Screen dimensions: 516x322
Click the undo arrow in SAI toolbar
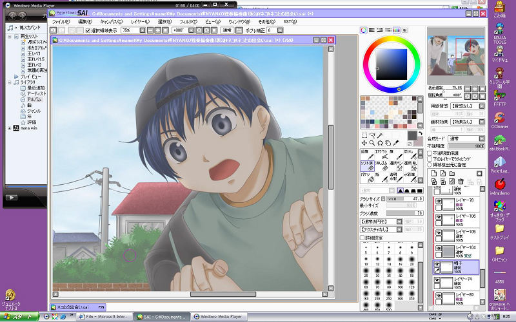tap(53, 30)
